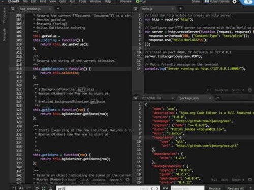Open the left pane tab list menu icon
Screen dimensions: 254x190
tap(13, 9)
